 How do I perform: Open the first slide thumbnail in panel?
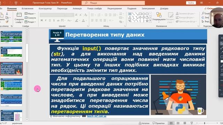pos(11,37)
